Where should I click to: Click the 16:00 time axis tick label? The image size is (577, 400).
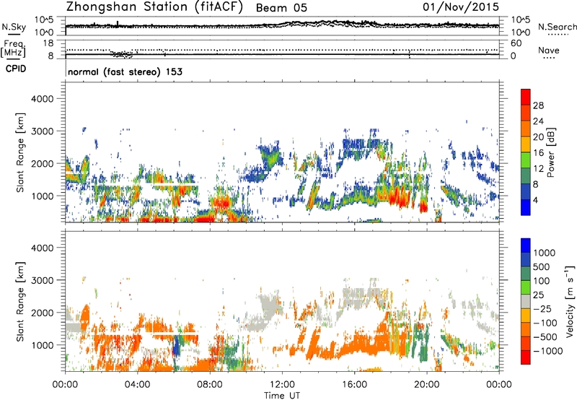click(354, 385)
